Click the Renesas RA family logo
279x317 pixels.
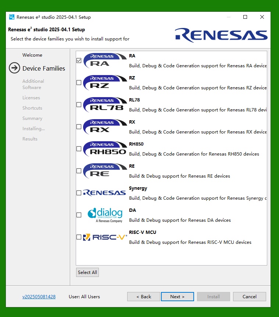105,61
